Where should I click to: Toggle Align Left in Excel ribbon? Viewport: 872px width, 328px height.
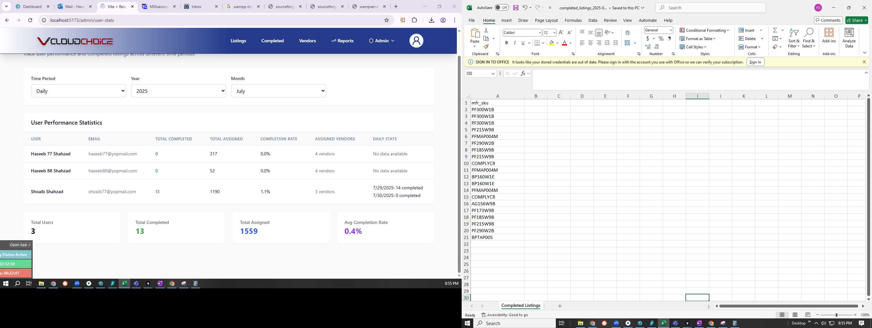click(x=582, y=43)
